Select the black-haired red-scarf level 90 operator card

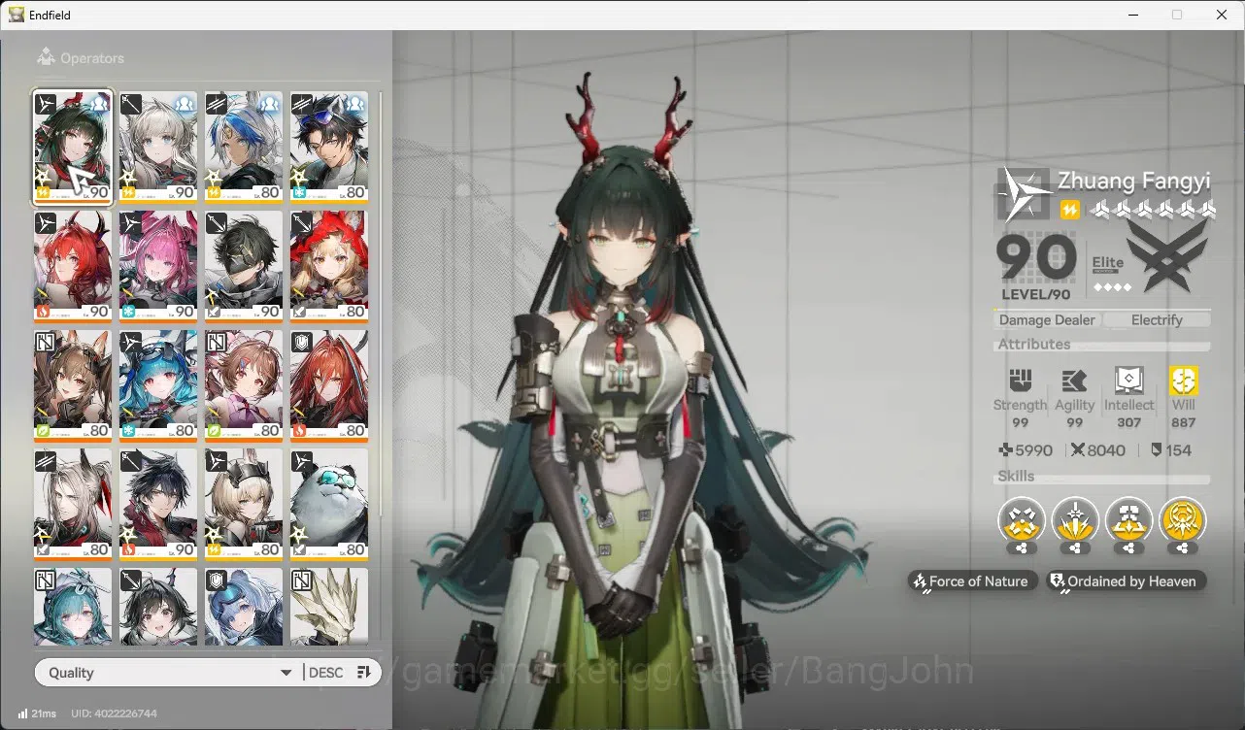coord(158,505)
